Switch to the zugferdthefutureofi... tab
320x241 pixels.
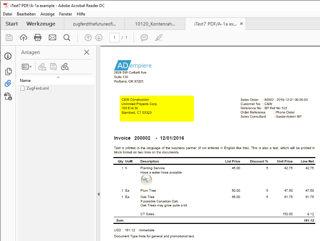coord(94,24)
